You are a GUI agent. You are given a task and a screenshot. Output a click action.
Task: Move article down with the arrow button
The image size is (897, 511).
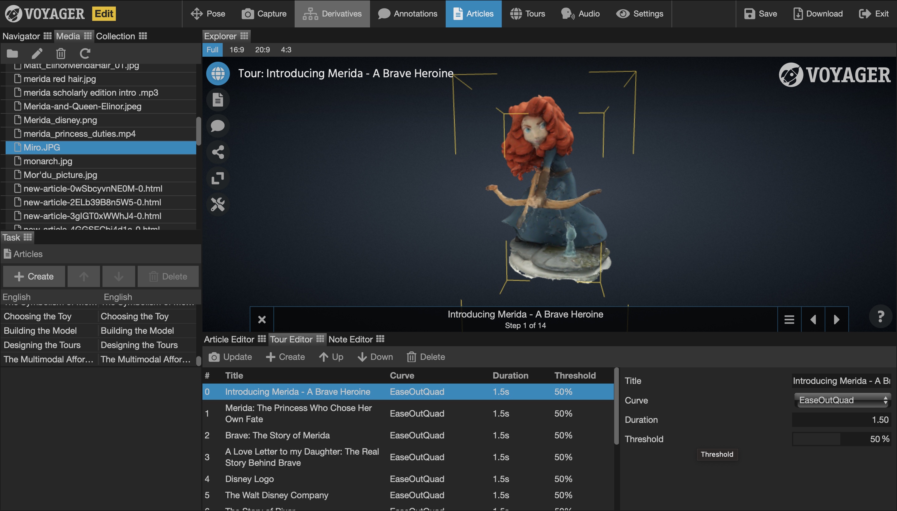119,276
